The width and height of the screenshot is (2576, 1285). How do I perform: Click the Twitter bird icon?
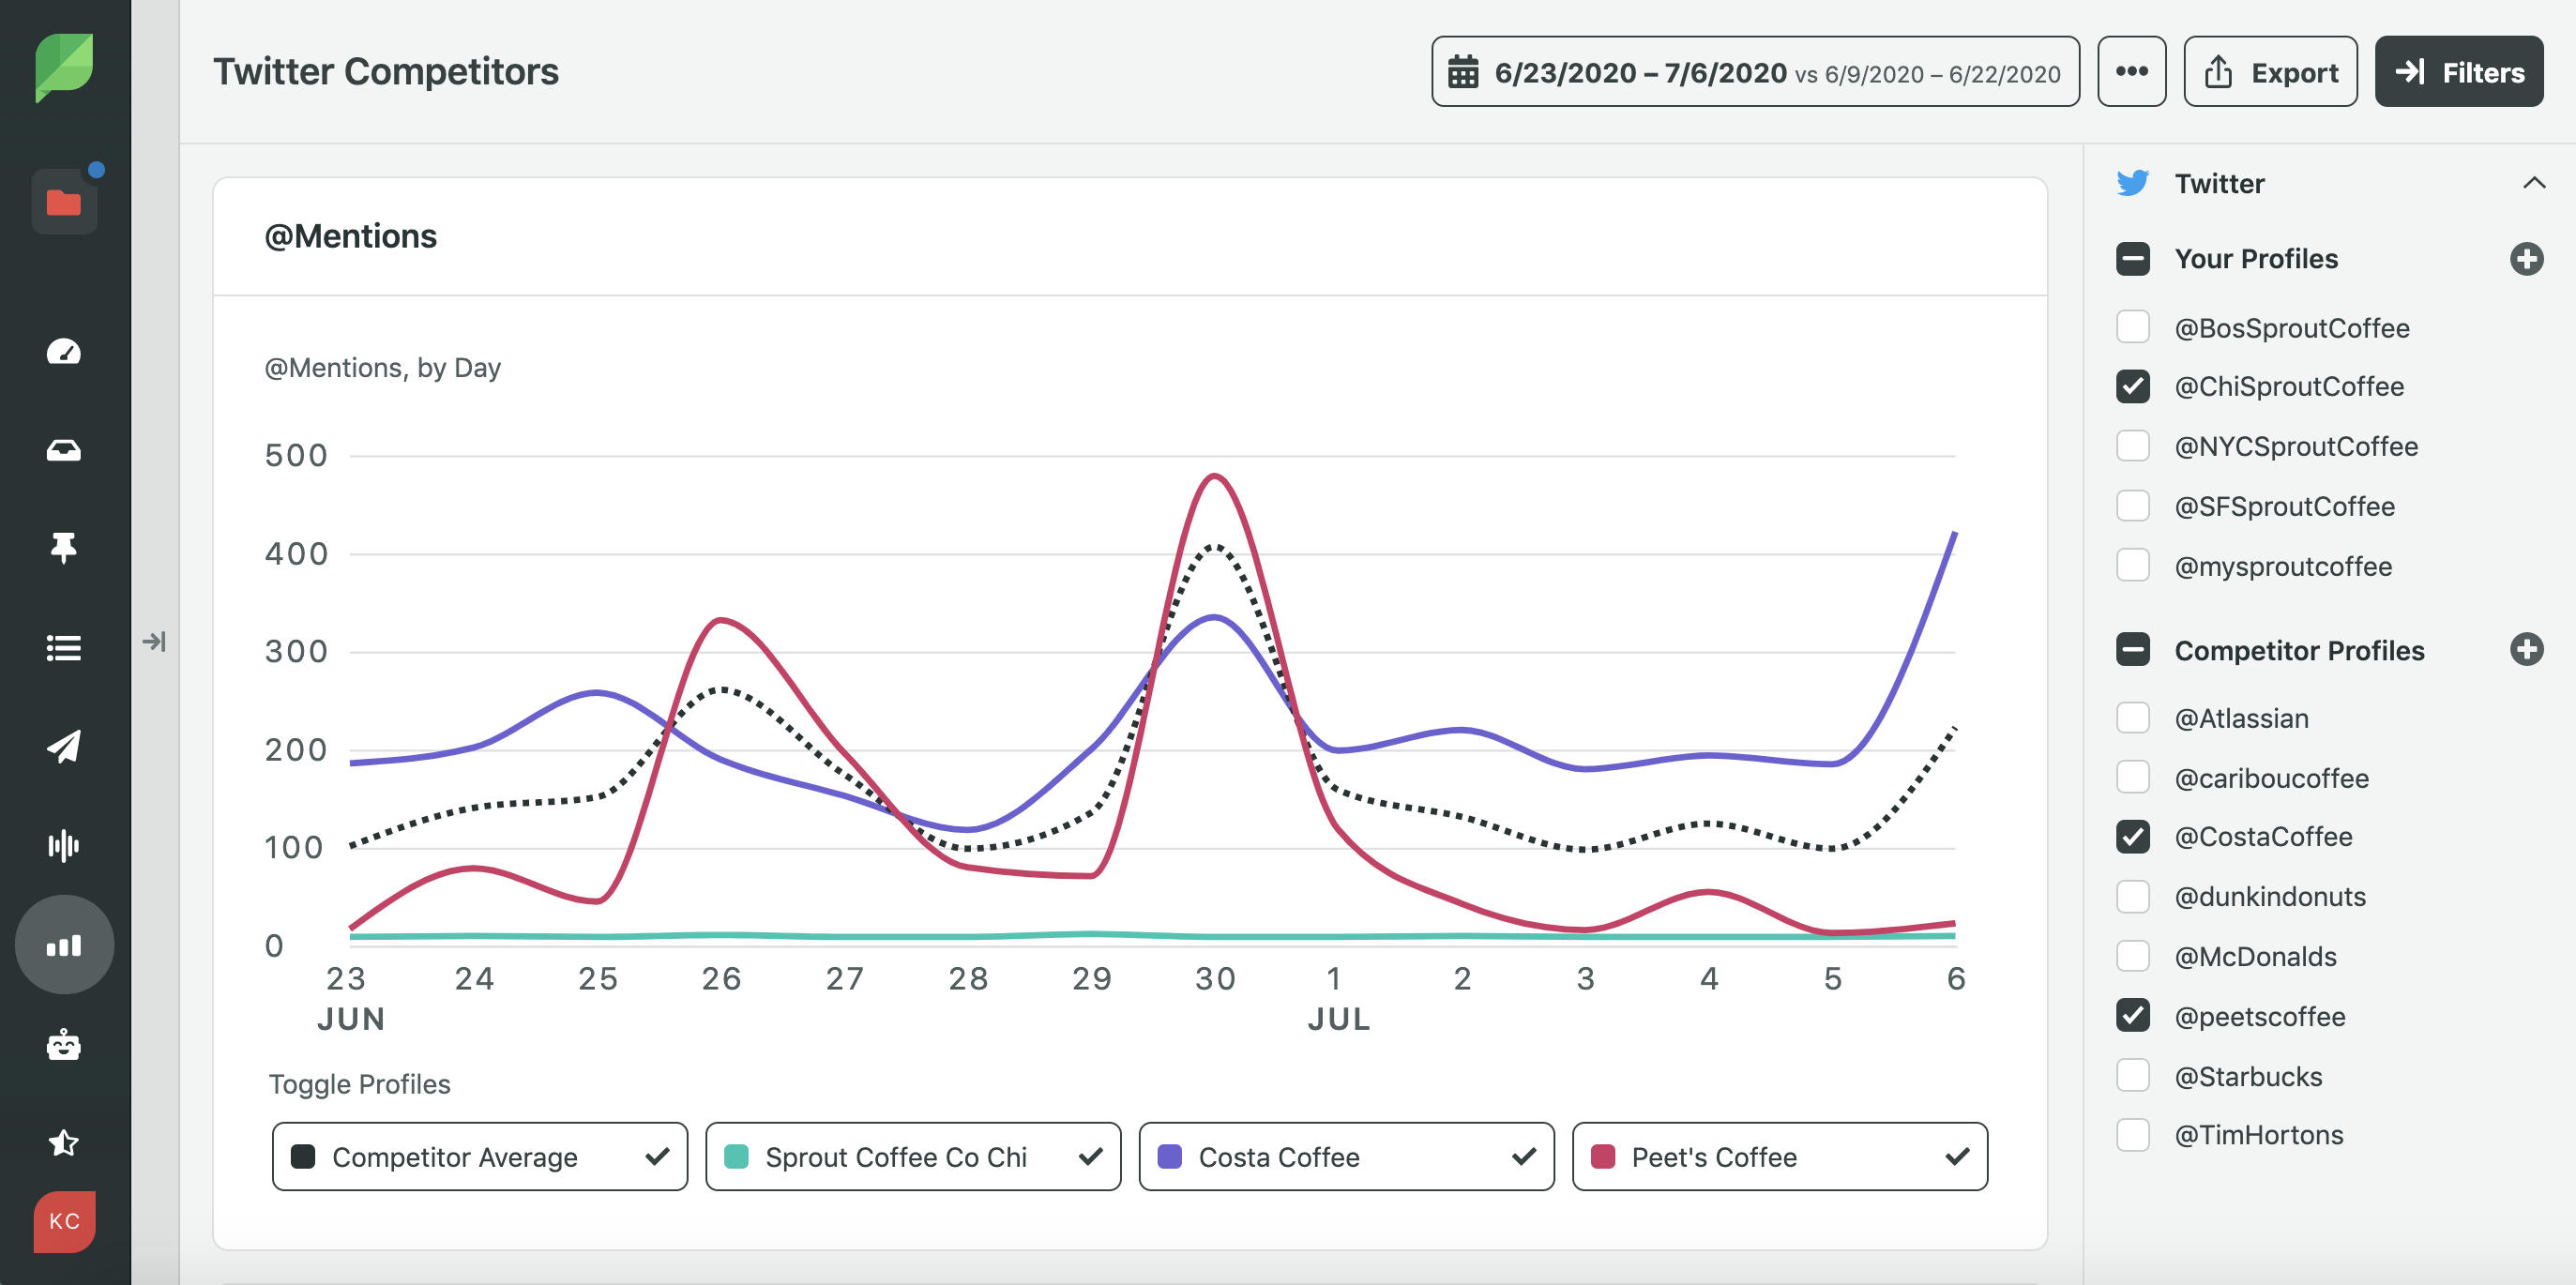[x=2132, y=183]
